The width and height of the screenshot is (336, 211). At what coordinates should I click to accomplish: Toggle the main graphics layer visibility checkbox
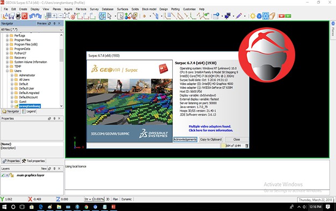coord(3,175)
